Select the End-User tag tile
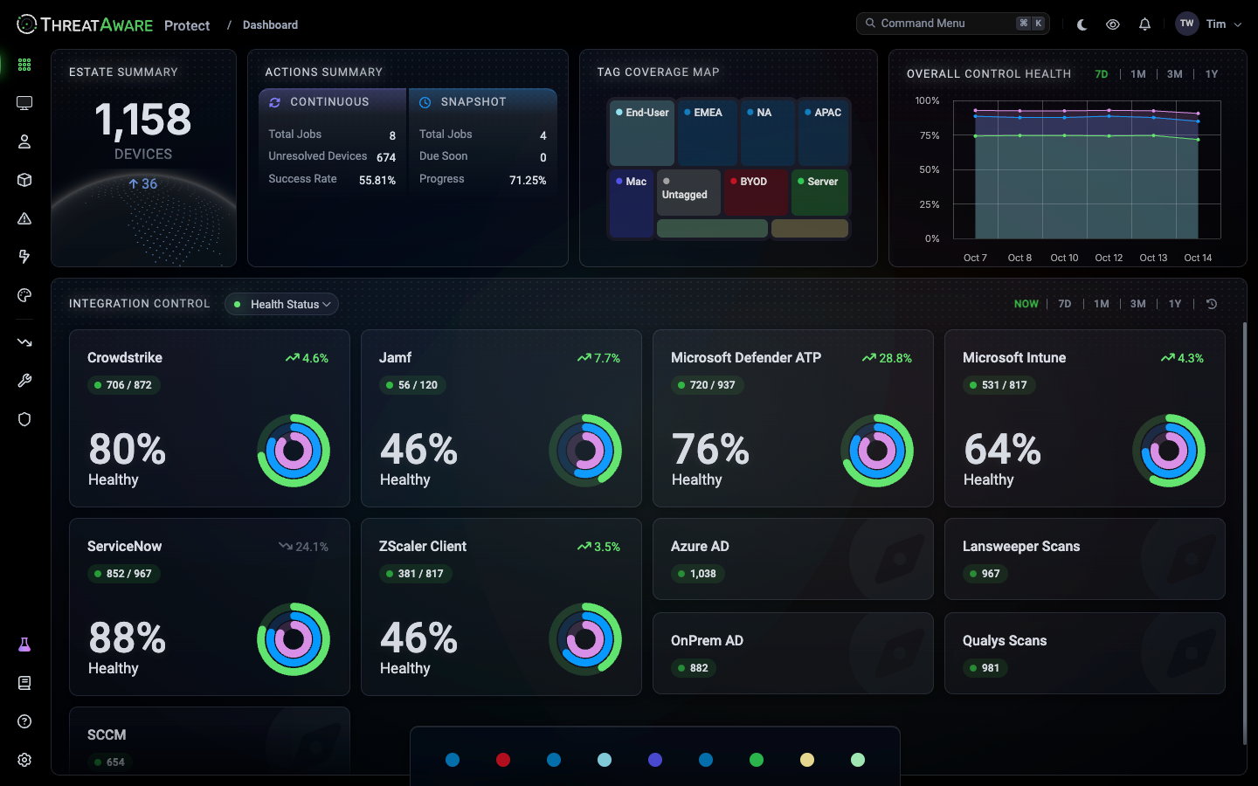This screenshot has width=1258, height=786. coord(642,133)
